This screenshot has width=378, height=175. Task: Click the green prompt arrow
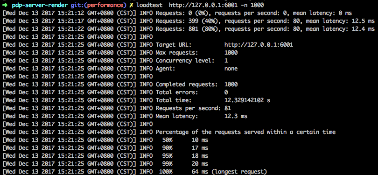(5, 5)
